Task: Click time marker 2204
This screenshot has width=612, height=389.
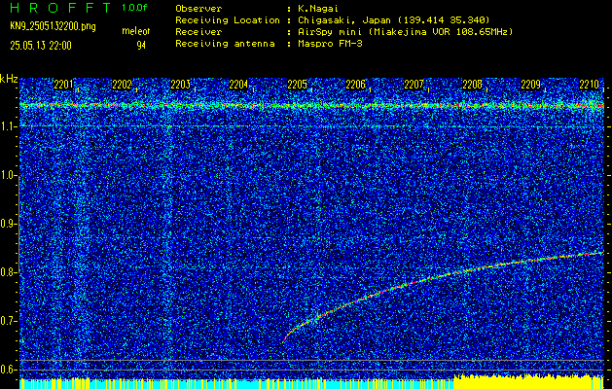Action: tap(238, 85)
